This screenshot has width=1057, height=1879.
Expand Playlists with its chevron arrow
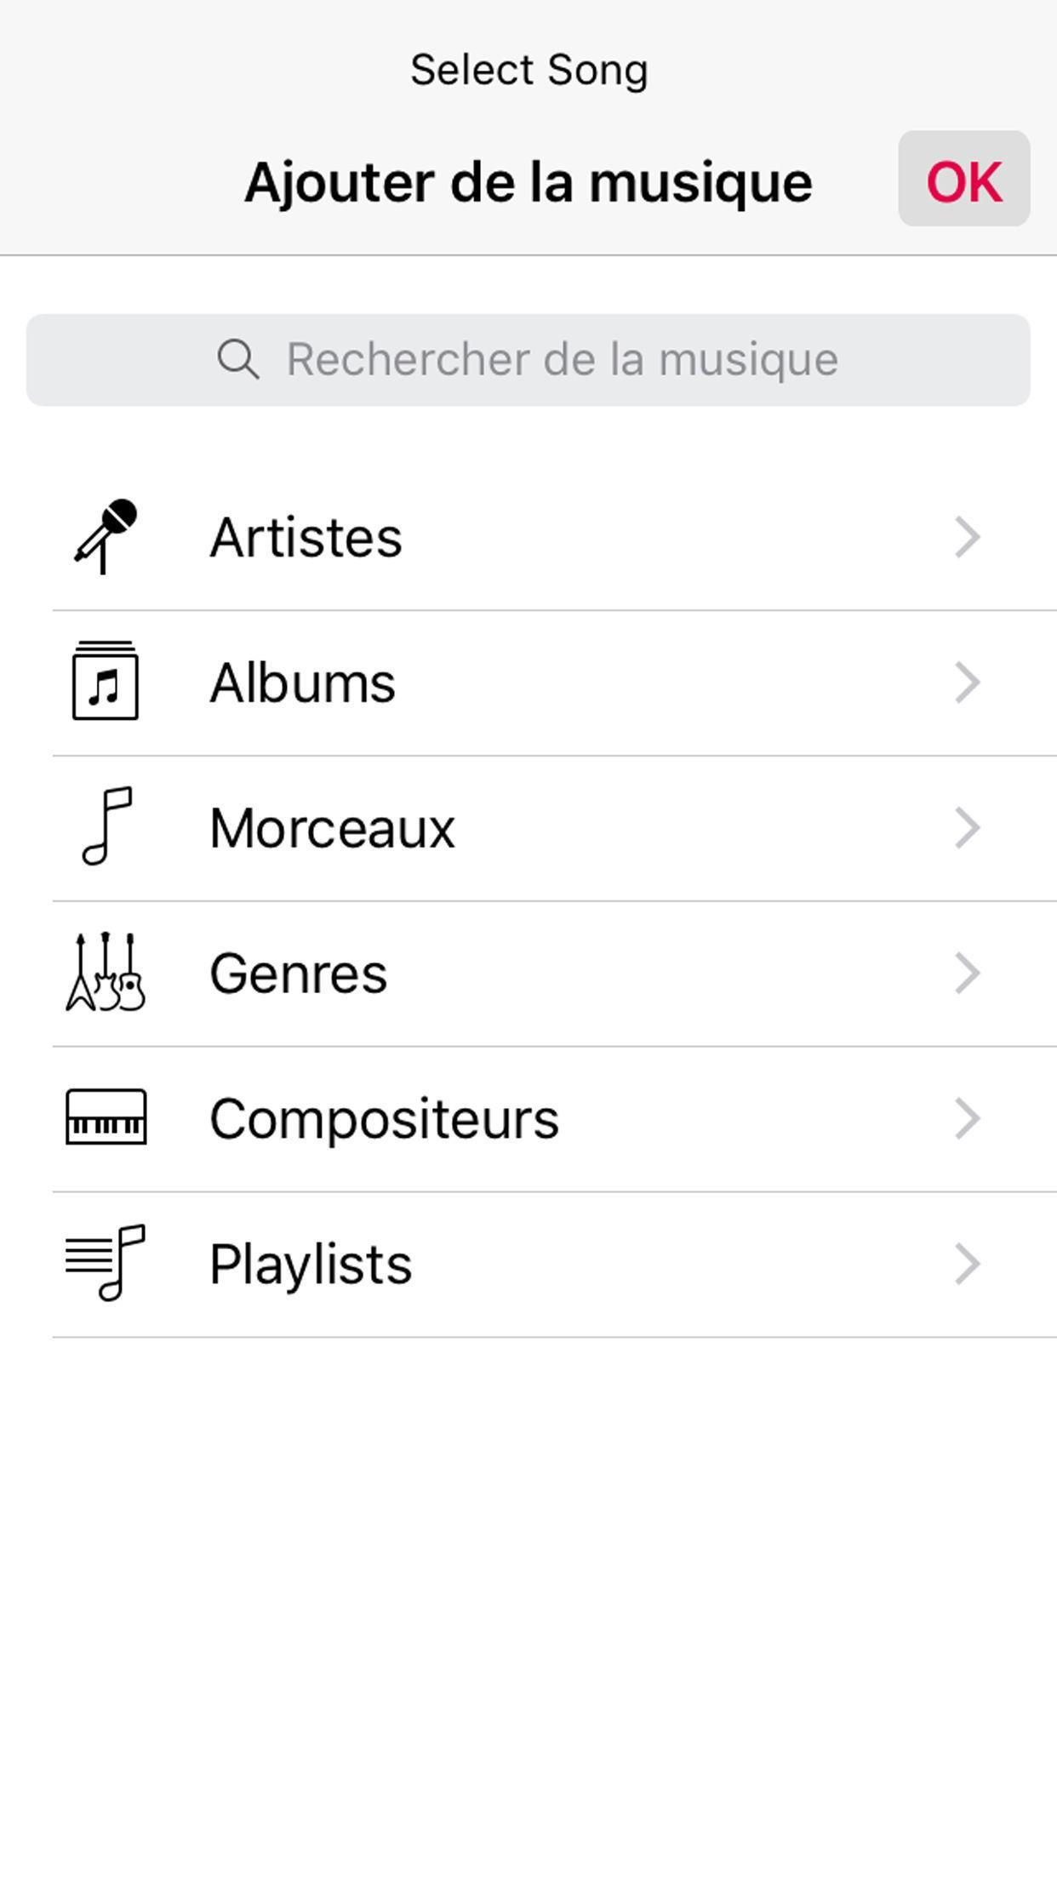pyautogui.click(x=968, y=1264)
